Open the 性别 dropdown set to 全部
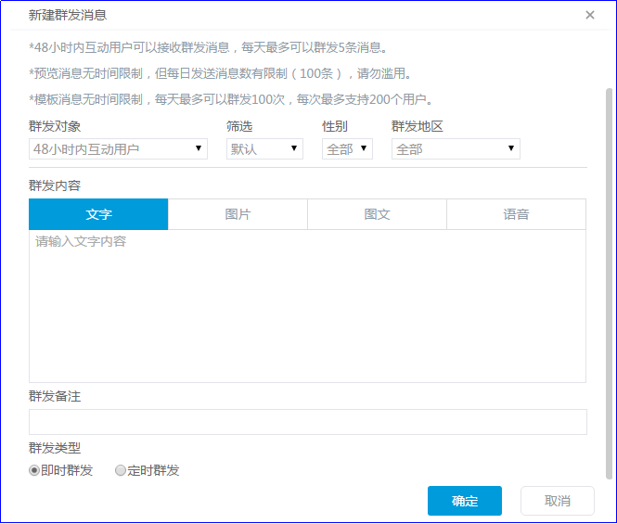 [347, 148]
